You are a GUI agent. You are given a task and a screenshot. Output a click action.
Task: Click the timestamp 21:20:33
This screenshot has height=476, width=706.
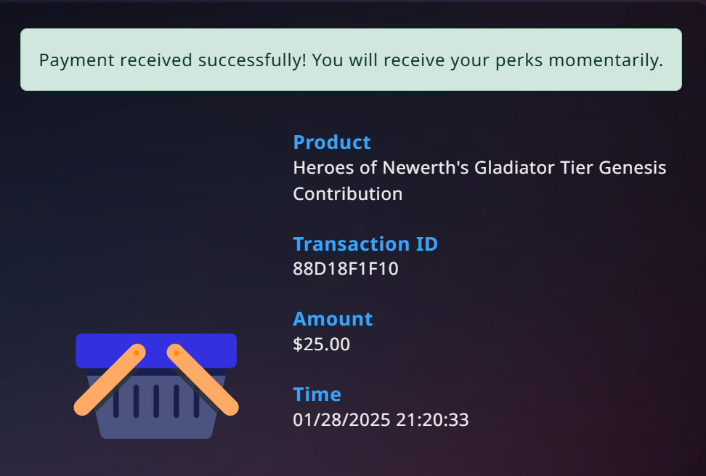pyautogui.click(x=432, y=419)
